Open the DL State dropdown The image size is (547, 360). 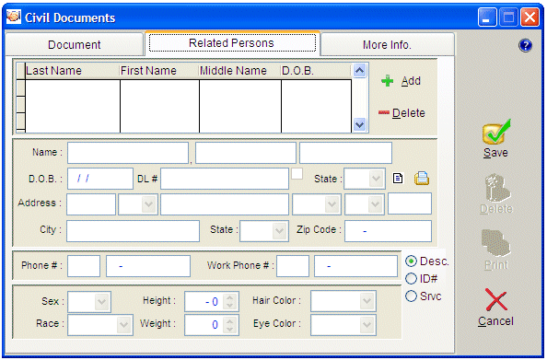coord(376,179)
